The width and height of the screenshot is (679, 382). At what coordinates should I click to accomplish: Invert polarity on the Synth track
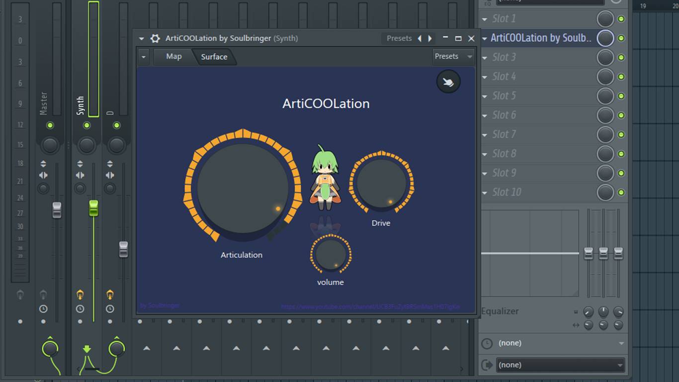click(x=80, y=164)
